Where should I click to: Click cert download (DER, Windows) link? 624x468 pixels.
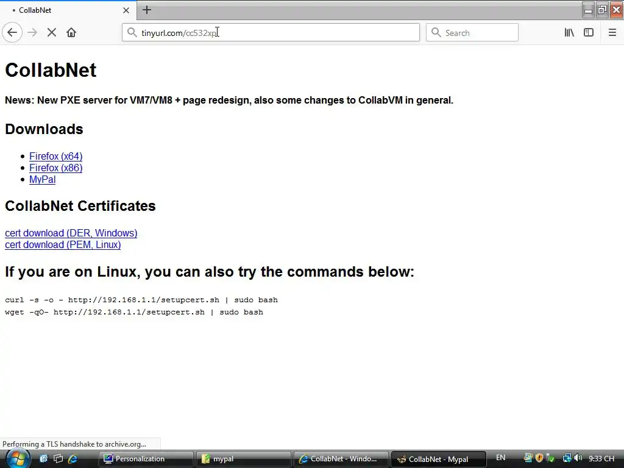(71, 233)
